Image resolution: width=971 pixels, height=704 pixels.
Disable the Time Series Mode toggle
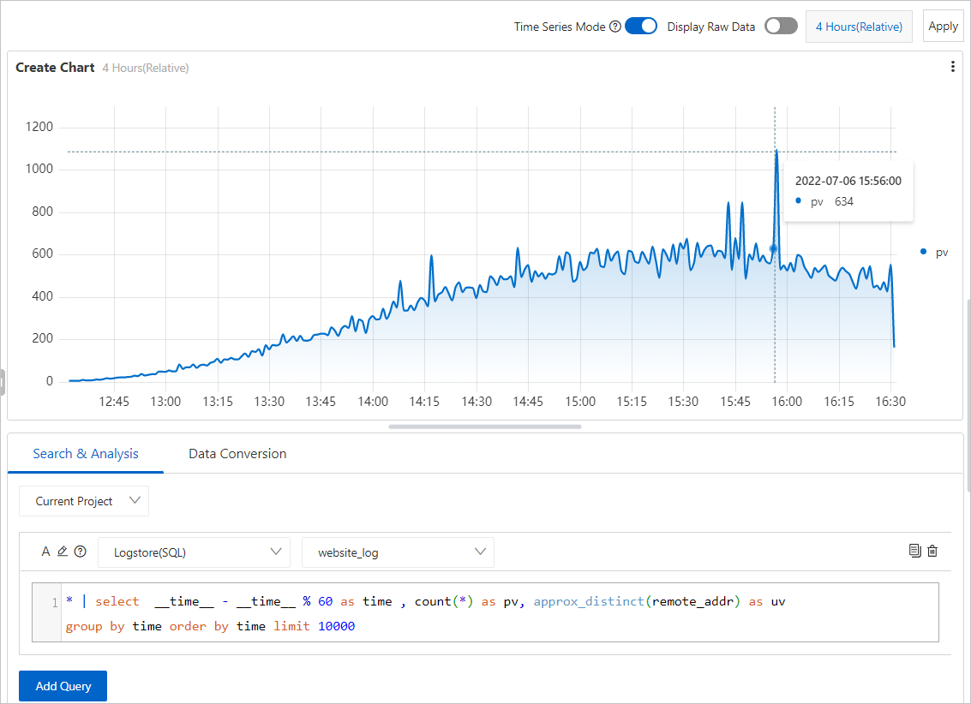[641, 27]
